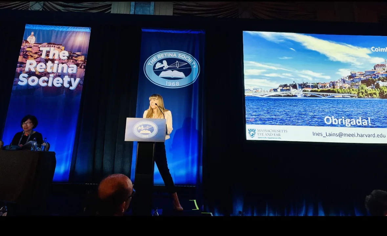Click the water bottles on the panel table

tap(39, 145)
